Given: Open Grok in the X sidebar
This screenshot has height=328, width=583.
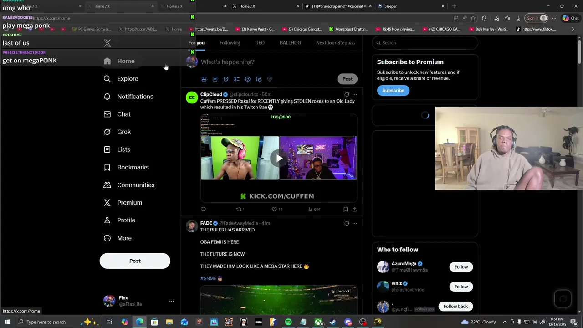Looking at the screenshot, I should point(118,132).
